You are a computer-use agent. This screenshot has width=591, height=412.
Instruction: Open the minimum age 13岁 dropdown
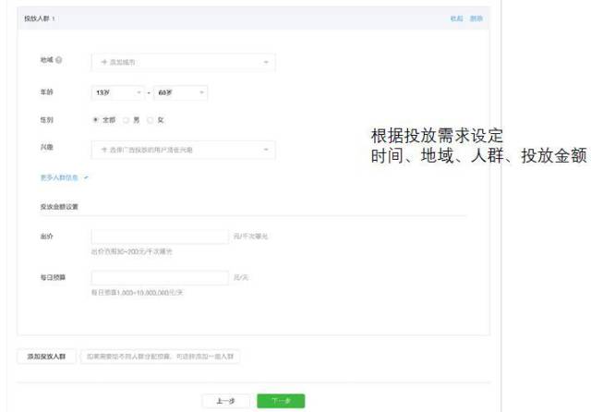[118, 92]
